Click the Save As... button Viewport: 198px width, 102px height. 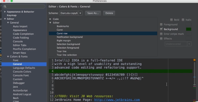(93, 13)
